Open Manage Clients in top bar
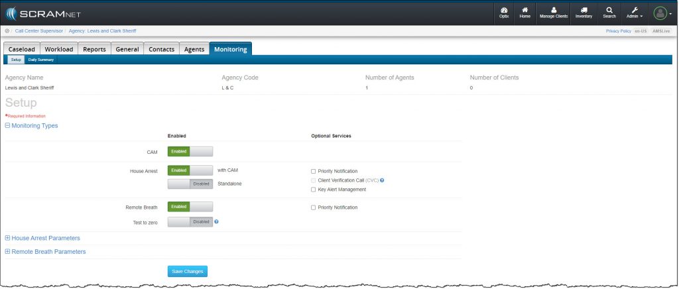The image size is (679, 289). [554, 13]
